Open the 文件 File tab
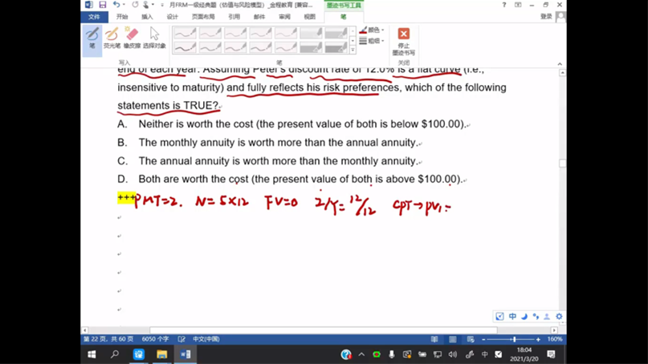 pos(94,17)
